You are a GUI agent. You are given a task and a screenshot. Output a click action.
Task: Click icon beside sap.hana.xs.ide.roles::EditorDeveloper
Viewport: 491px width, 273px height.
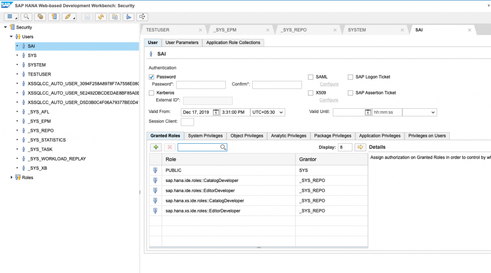tap(155, 211)
